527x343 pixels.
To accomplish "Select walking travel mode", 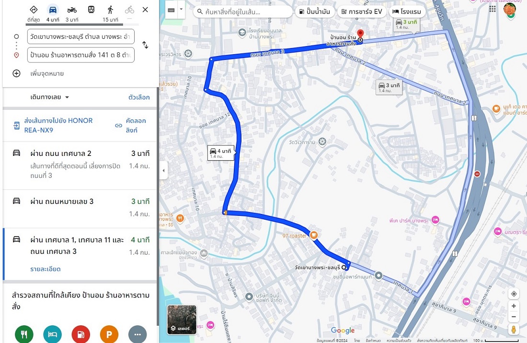I will click(x=110, y=10).
